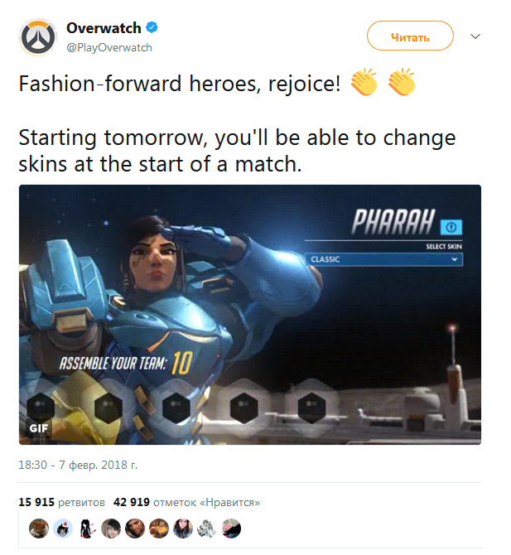The height and width of the screenshot is (555, 511).
Task: Select the third empty team hexagon slot
Action: (x=176, y=408)
